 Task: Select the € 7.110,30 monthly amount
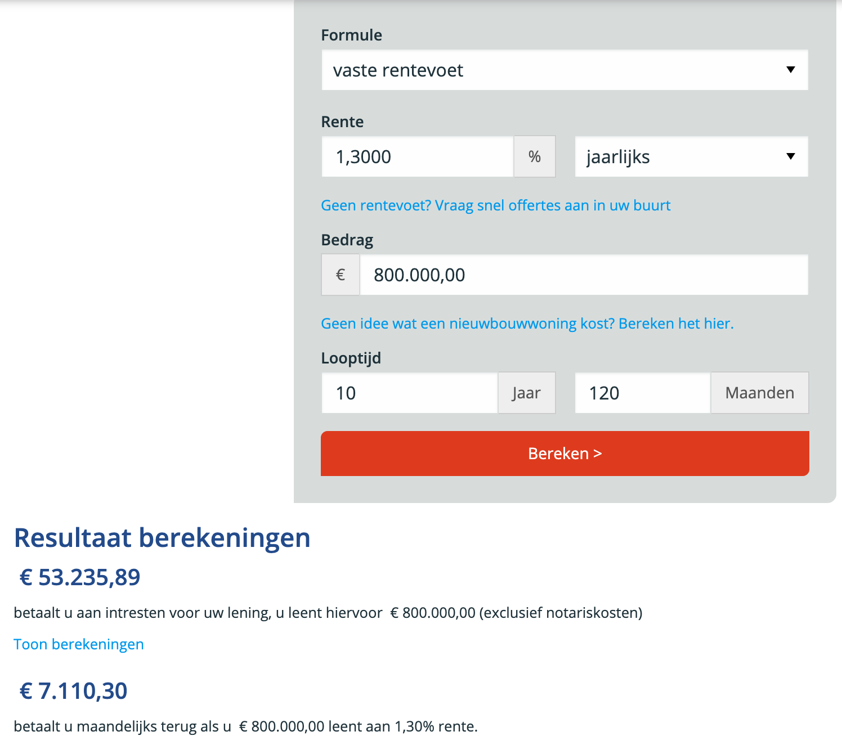coord(74,691)
